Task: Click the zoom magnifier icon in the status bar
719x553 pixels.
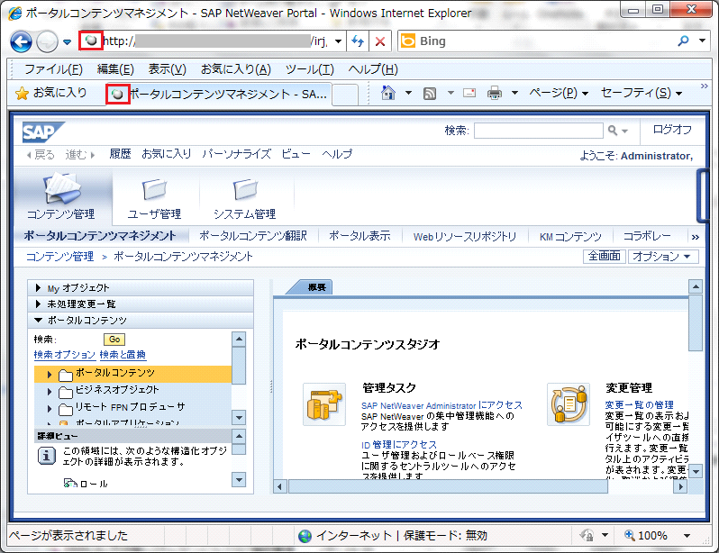Action: point(630,535)
